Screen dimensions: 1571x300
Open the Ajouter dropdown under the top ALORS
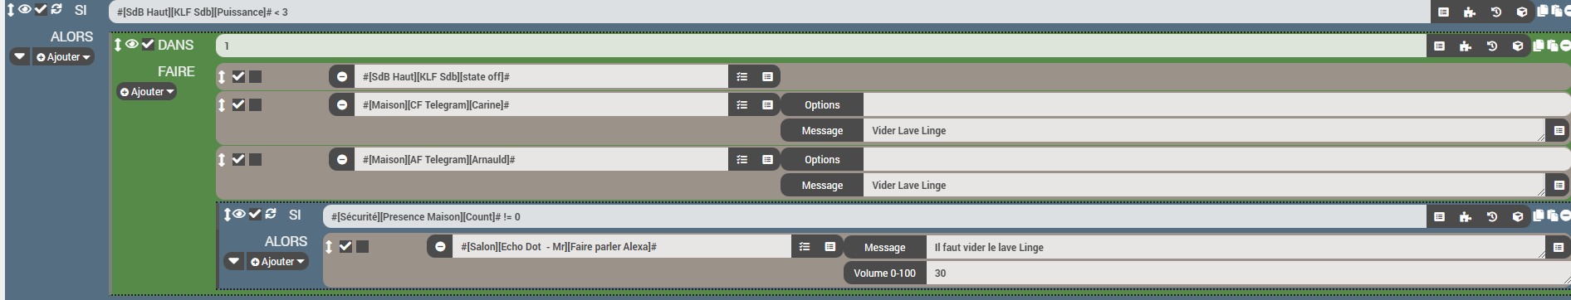point(63,57)
